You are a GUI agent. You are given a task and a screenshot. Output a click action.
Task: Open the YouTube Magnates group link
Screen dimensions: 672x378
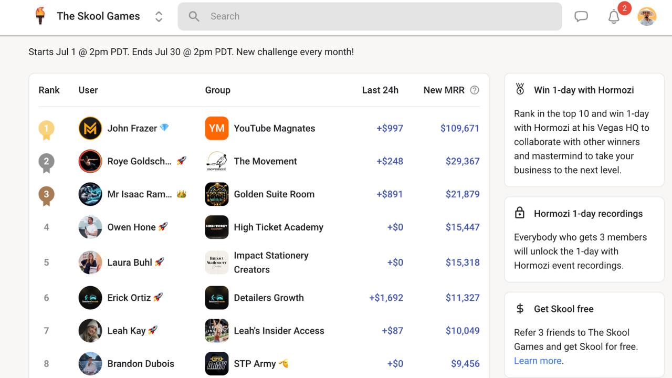[x=275, y=128]
